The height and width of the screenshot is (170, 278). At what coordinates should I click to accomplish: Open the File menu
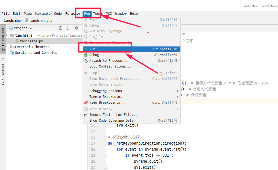pyautogui.click(x=5, y=14)
